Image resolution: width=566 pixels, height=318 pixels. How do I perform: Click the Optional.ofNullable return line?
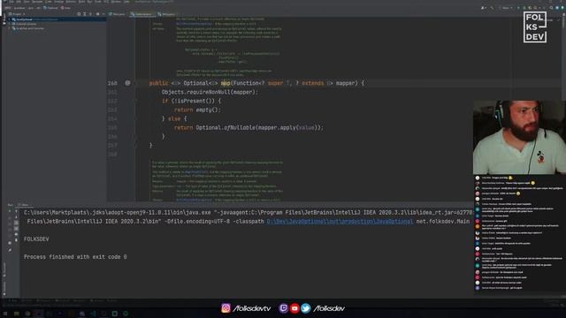249,127
